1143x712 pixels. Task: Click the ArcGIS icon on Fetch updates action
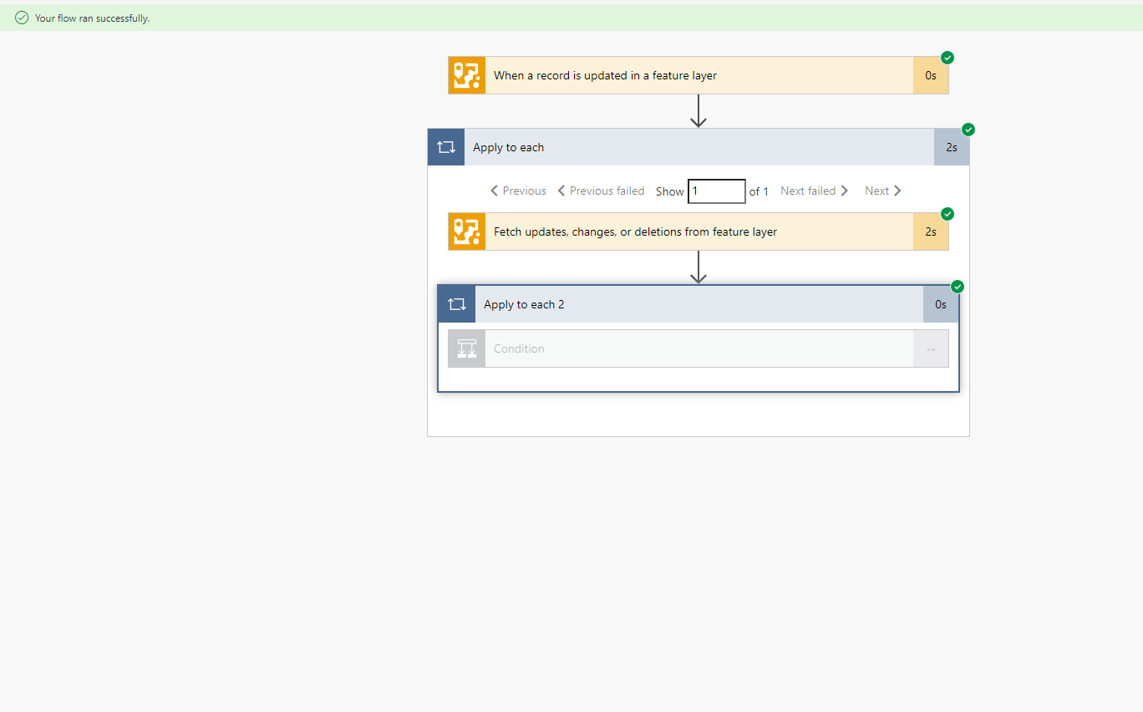tap(466, 231)
